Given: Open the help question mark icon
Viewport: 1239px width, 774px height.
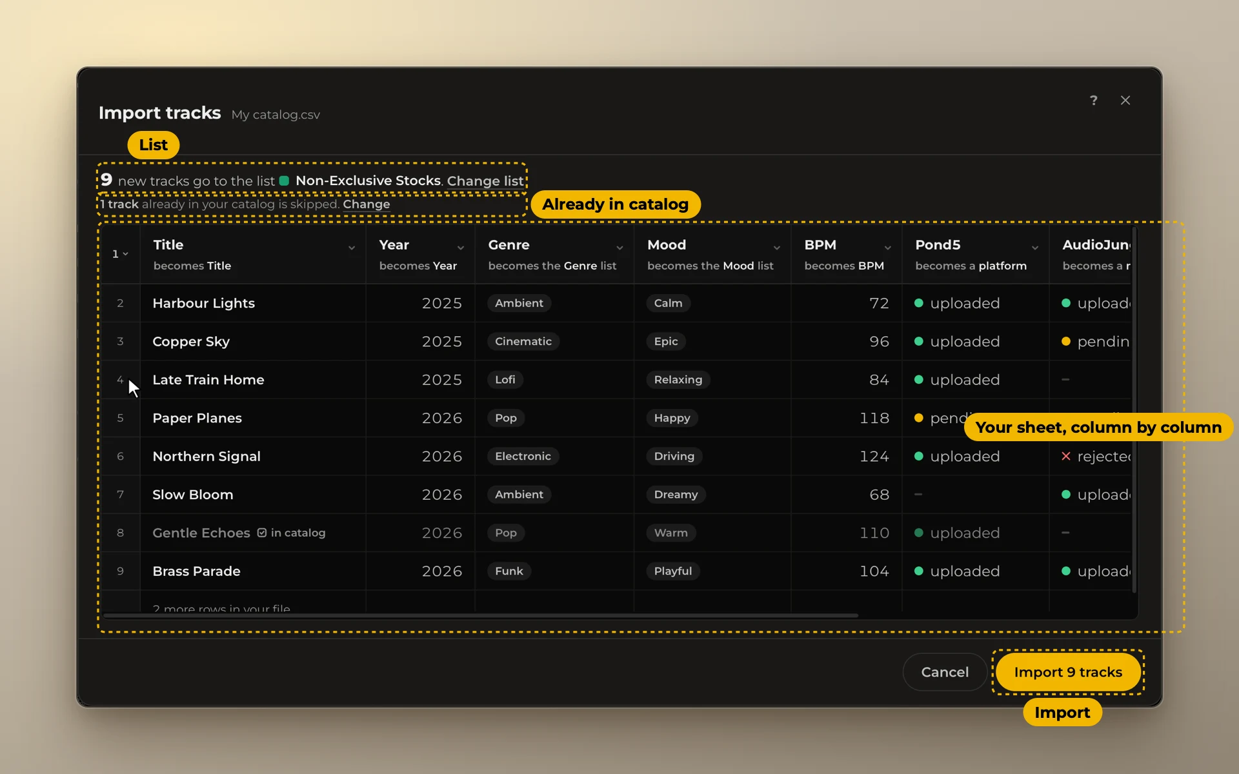Looking at the screenshot, I should [x=1093, y=100].
